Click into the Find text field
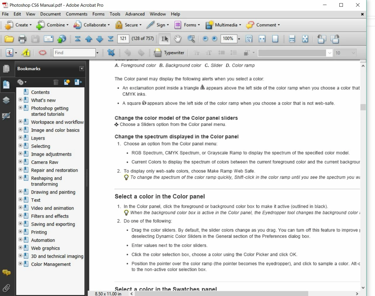The width and height of the screenshot is (375, 296). click(74, 53)
